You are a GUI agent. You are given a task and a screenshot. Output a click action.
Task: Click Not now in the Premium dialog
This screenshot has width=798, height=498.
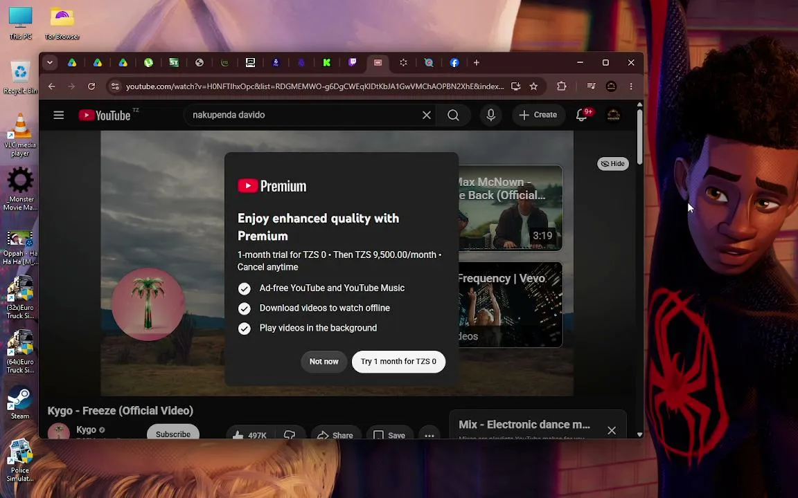point(323,362)
